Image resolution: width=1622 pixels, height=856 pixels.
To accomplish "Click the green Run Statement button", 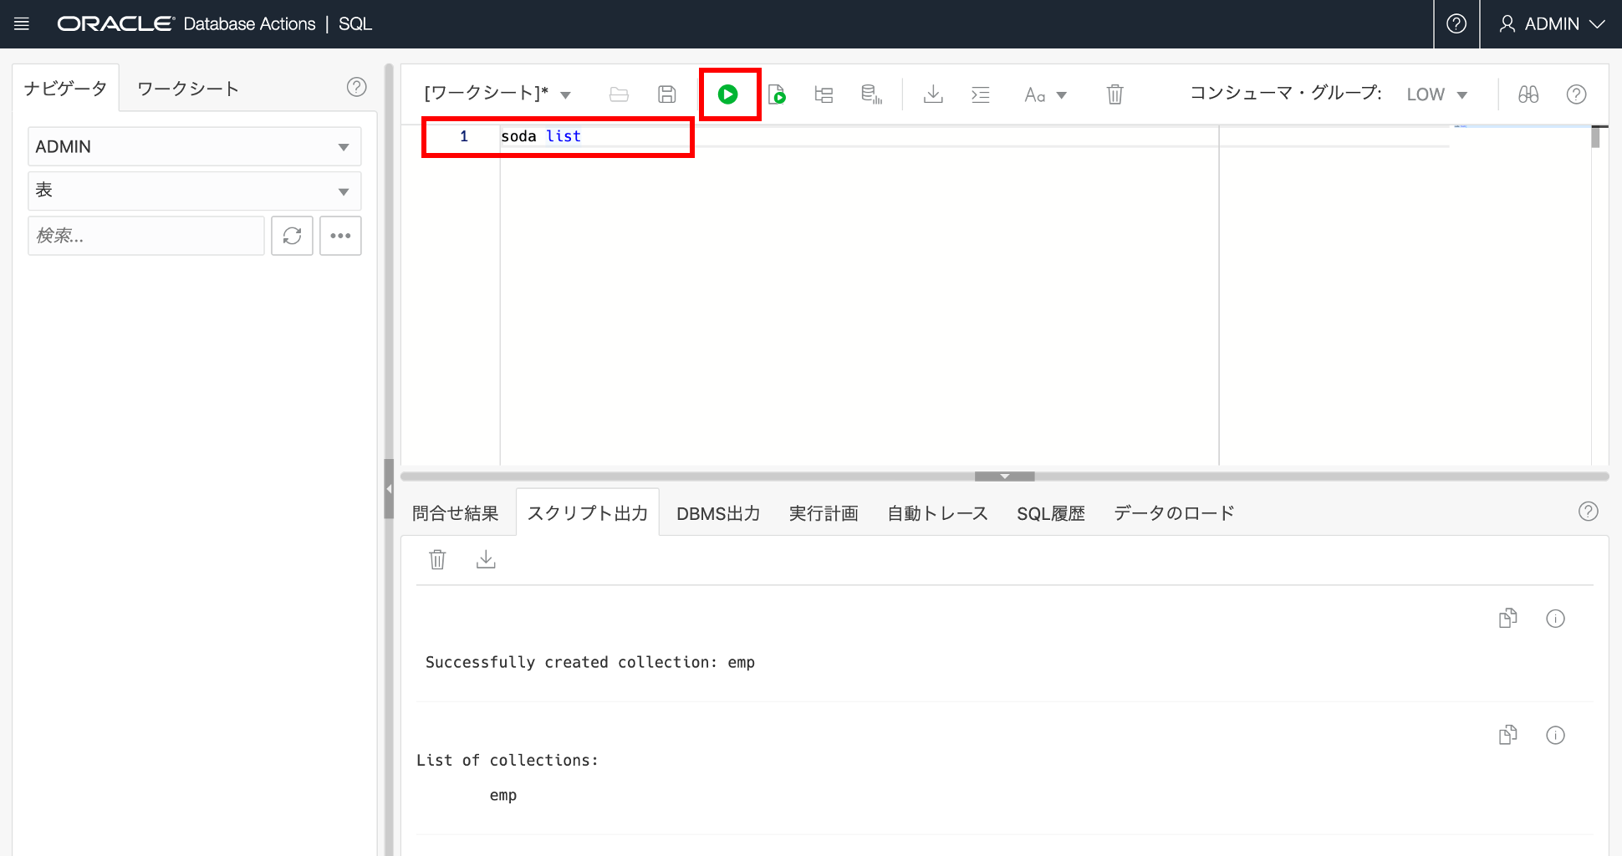I will (728, 94).
